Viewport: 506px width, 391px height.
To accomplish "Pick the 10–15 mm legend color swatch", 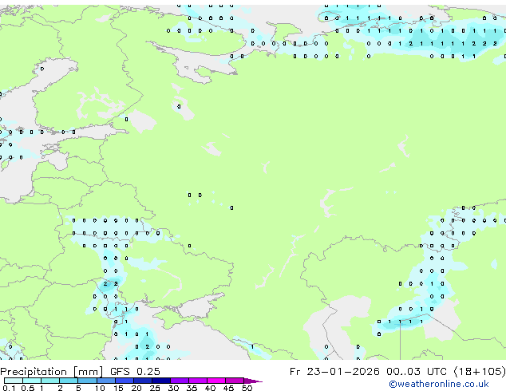I will coord(105,381).
